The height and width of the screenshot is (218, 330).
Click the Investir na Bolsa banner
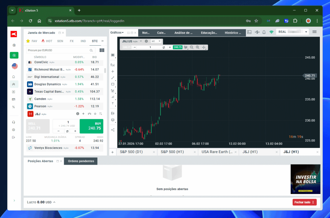pos(306,179)
